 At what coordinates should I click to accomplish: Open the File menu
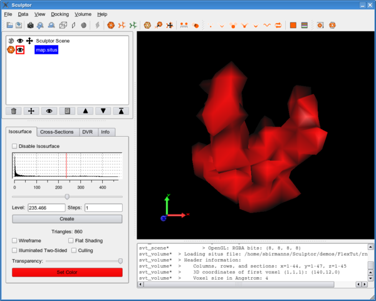pyautogui.click(x=8, y=14)
